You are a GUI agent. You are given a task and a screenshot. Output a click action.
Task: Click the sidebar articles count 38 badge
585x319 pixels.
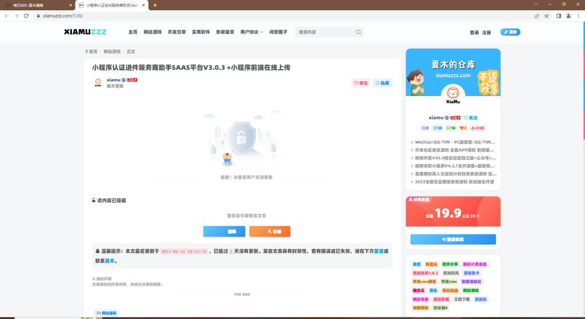pos(438,128)
